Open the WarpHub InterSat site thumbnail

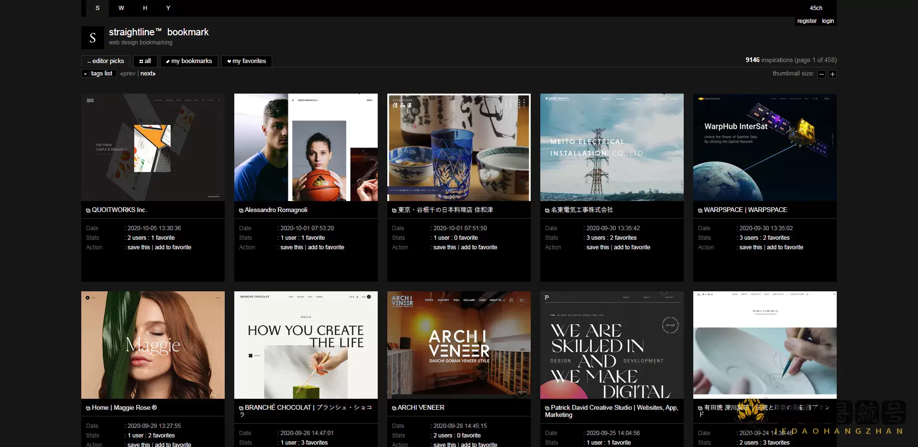pyautogui.click(x=765, y=147)
